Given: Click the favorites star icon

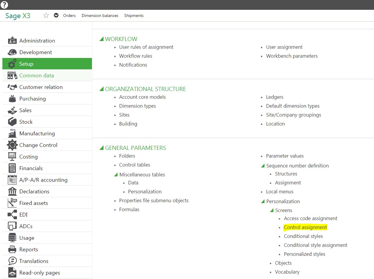Looking at the screenshot, I should [46, 15].
